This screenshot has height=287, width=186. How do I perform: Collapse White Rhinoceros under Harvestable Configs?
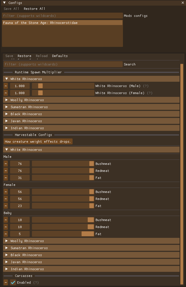(7, 150)
